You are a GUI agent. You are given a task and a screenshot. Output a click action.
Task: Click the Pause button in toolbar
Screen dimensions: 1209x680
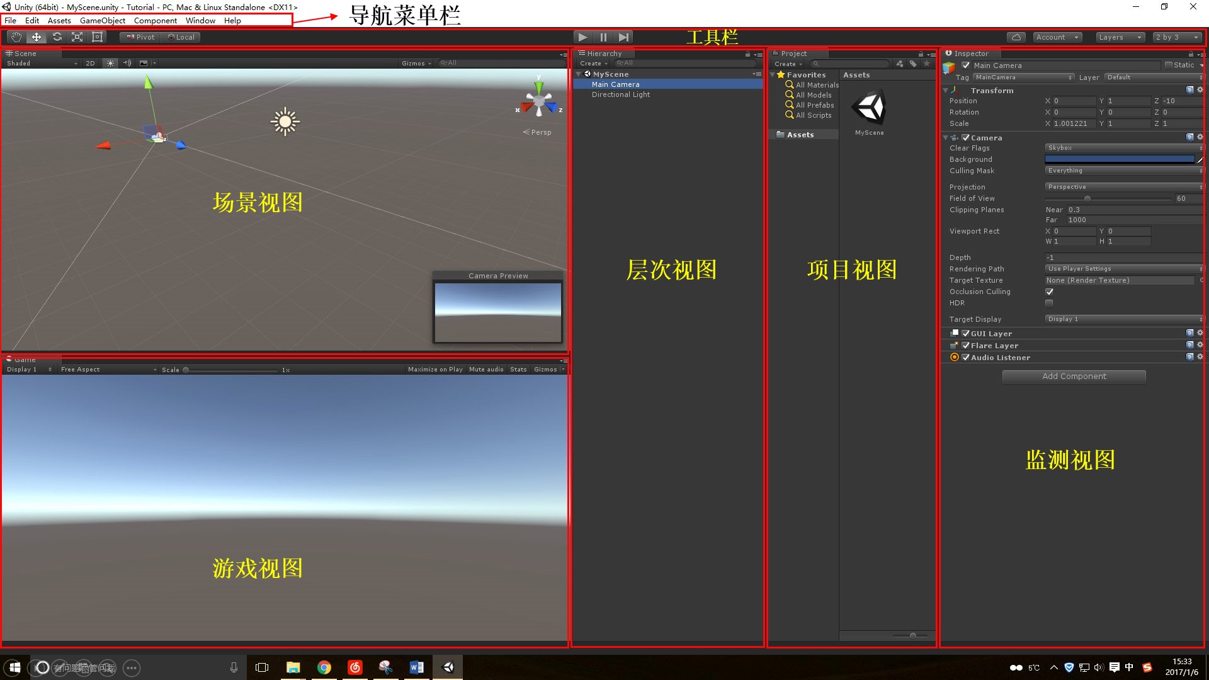(604, 37)
